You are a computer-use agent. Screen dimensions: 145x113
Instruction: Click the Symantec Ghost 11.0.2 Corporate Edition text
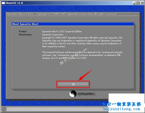[62, 31]
